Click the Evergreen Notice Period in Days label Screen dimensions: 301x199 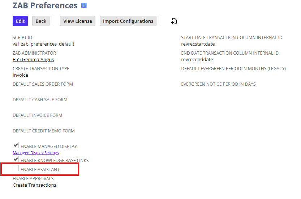click(x=219, y=84)
